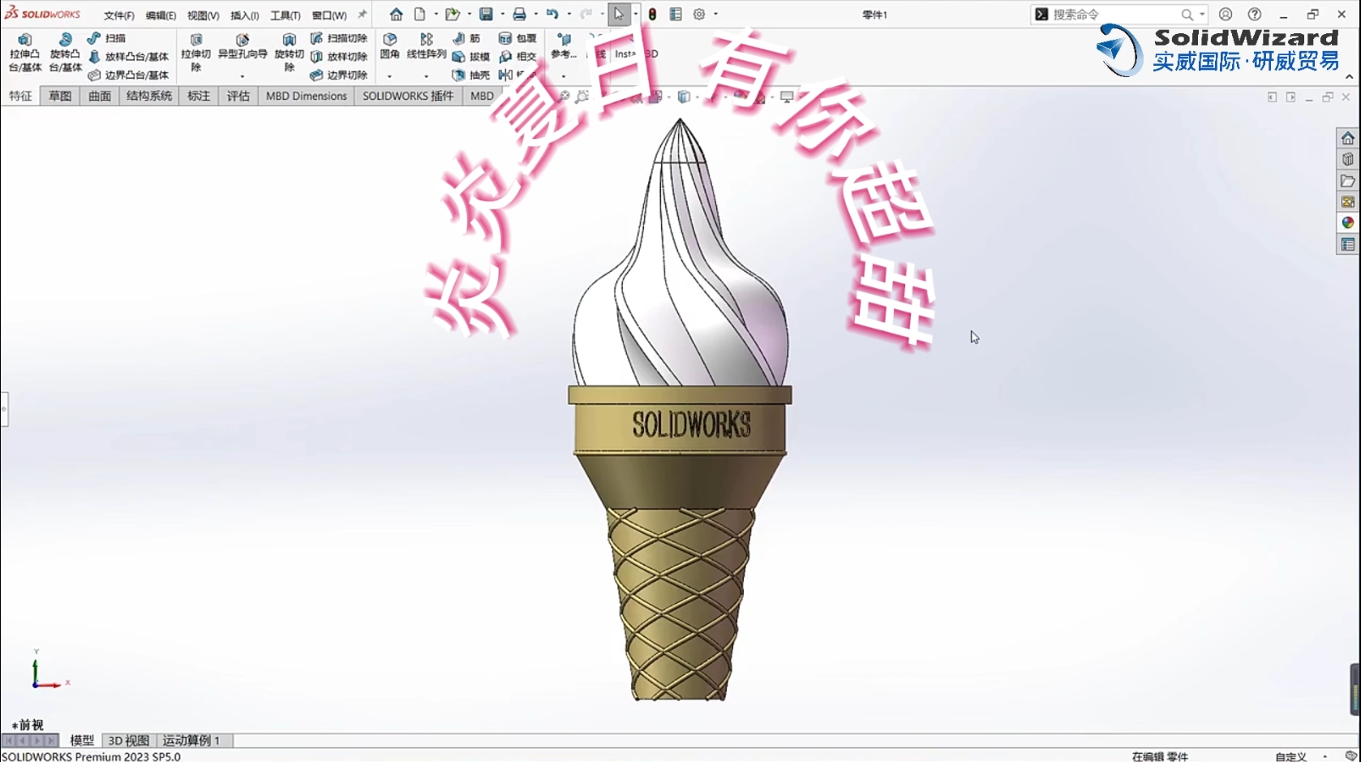
Task: Open the 文件(F) menu
Action: (x=119, y=15)
